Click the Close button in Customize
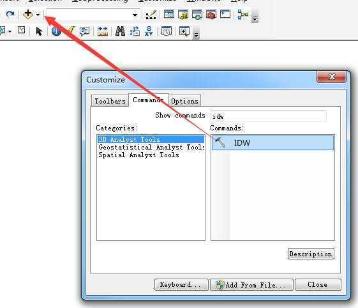The image size is (358, 308). (318, 285)
